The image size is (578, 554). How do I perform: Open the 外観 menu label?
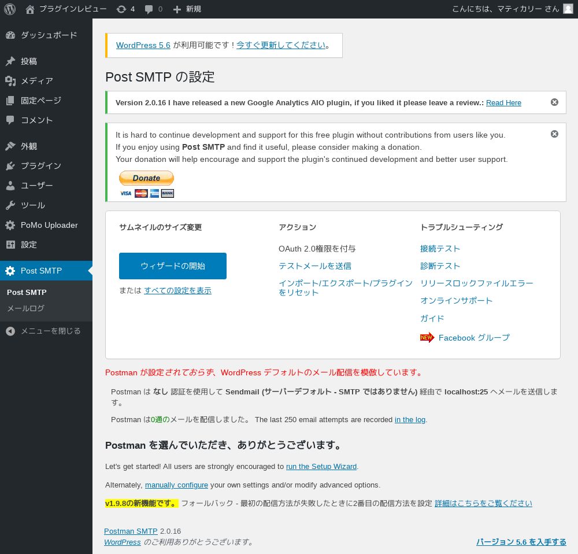[29, 146]
